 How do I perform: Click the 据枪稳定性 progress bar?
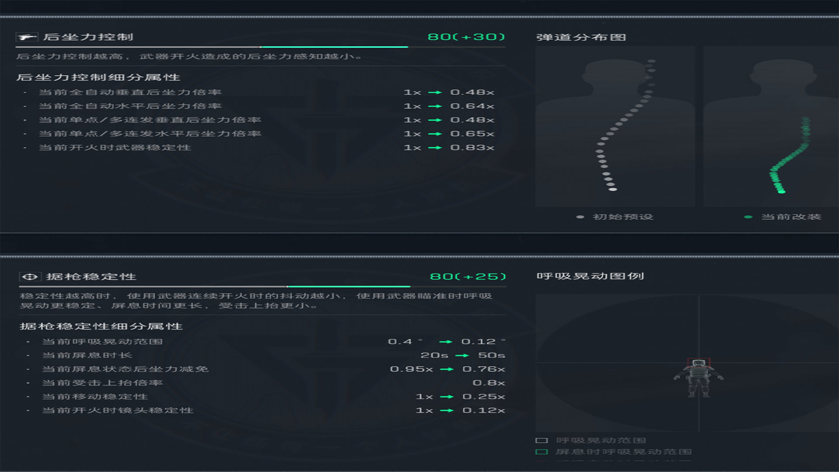[x=262, y=287]
